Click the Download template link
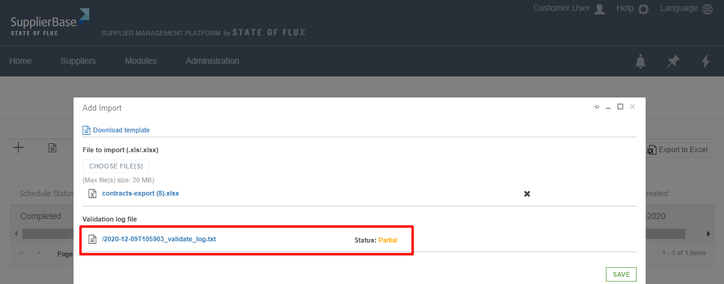This screenshot has height=284, width=724. [121, 130]
